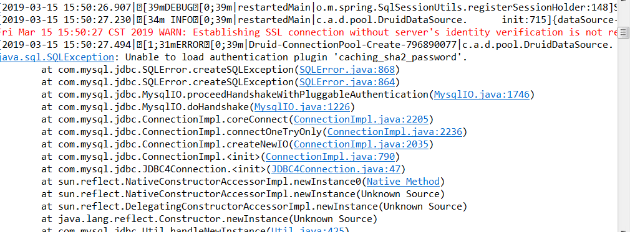Click the java.lang.reflect.Constructor.newInstance line
630x232 pixels.
pyautogui.click(x=210, y=219)
